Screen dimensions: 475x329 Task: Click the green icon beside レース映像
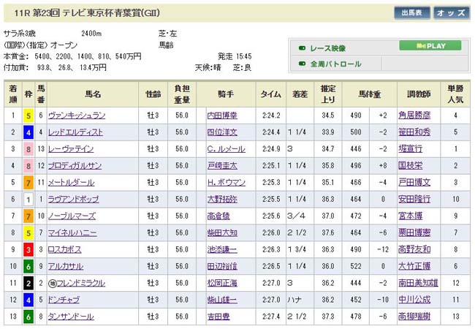click(x=302, y=48)
